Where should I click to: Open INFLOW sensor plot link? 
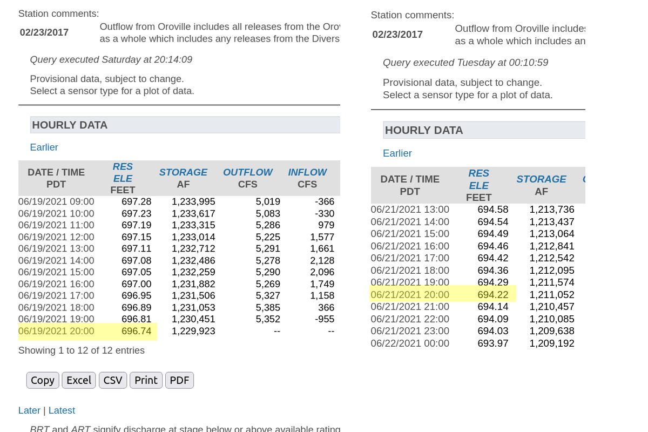tap(307, 172)
